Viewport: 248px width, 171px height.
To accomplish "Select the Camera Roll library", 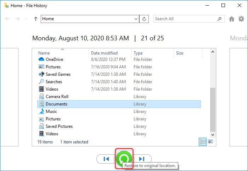I will tap(57, 97).
